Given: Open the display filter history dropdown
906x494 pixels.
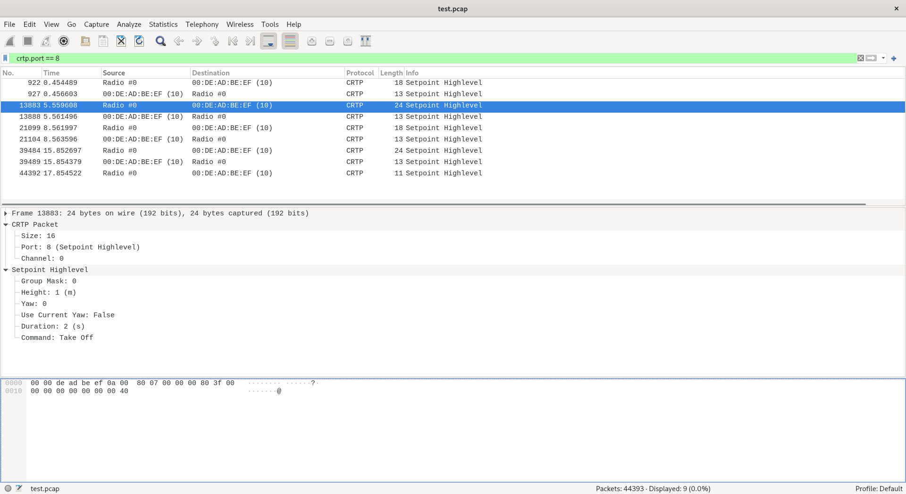Looking at the screenshot, I should tap(883, 58).
